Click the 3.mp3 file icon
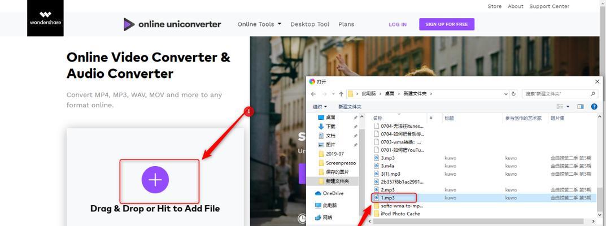Image resolution: width=606 pixels, height=226 pixels. [377, 158]
